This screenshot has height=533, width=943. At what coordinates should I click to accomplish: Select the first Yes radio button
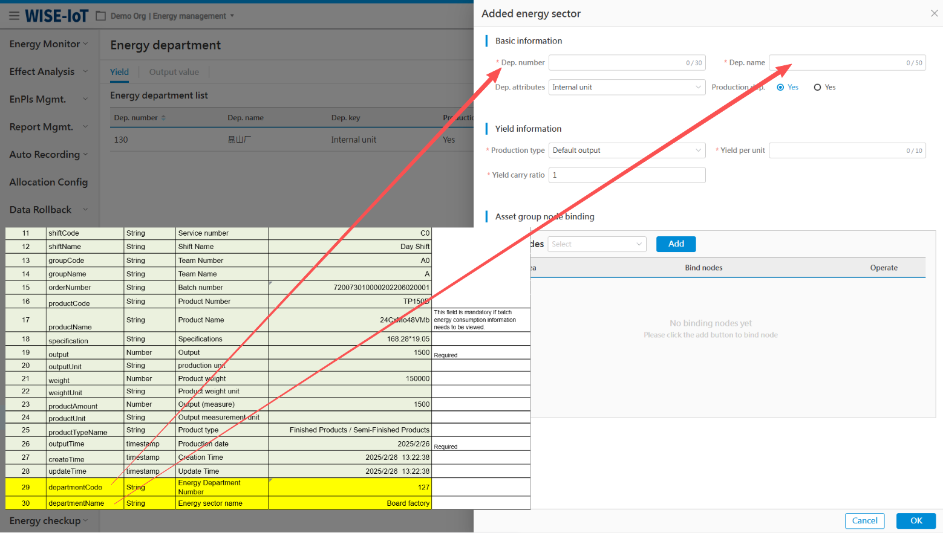(780, 88)
